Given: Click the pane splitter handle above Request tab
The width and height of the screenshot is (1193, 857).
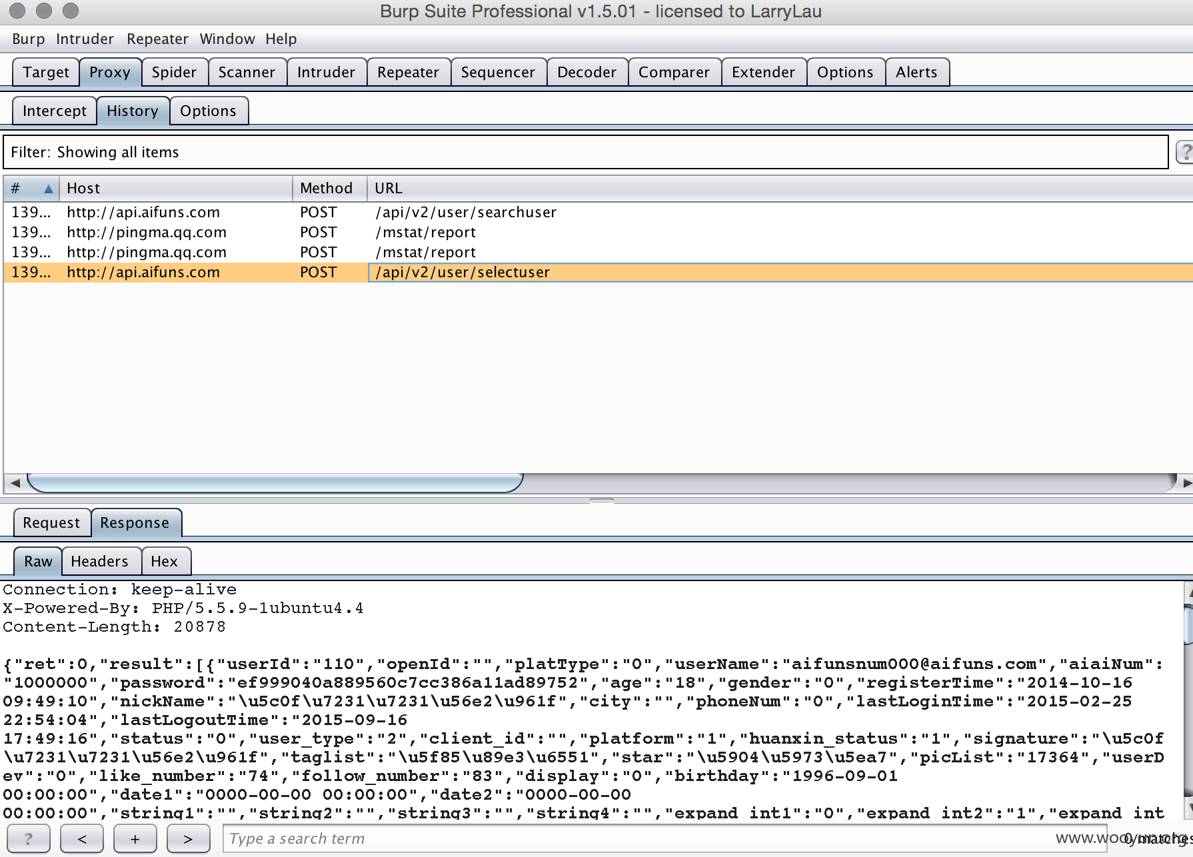Looking at the screenshot, I should tap(602, 500).
